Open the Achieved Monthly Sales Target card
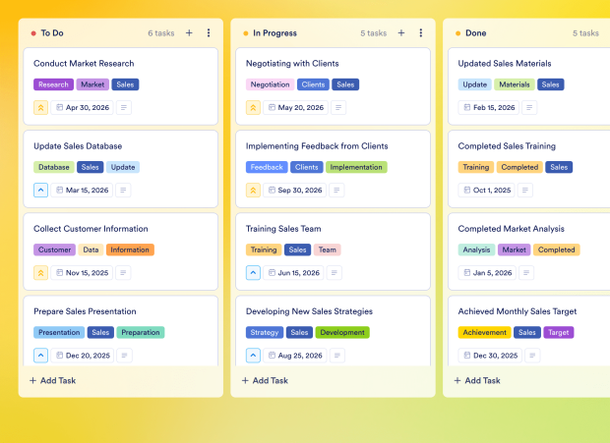Screen dimensions: 610x443 point(530,311)
